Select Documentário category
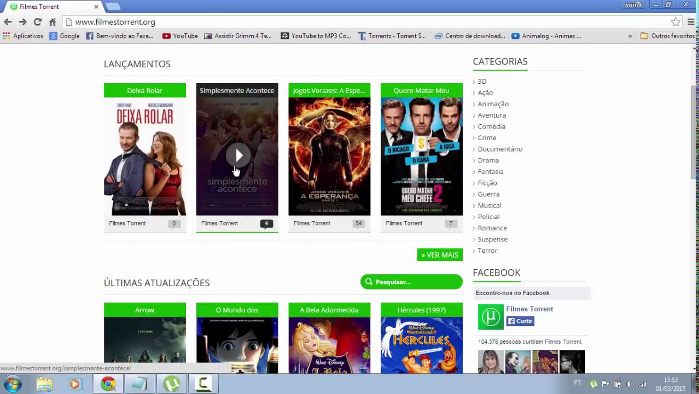The image size is (699, 394). point(500,149)
